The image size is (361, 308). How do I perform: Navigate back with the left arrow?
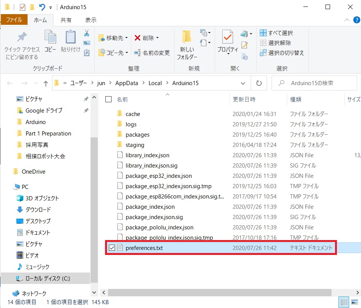[x=10, y=83]
